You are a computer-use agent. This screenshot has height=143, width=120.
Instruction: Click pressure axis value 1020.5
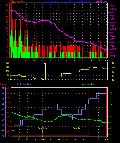(x=113, y=49)
